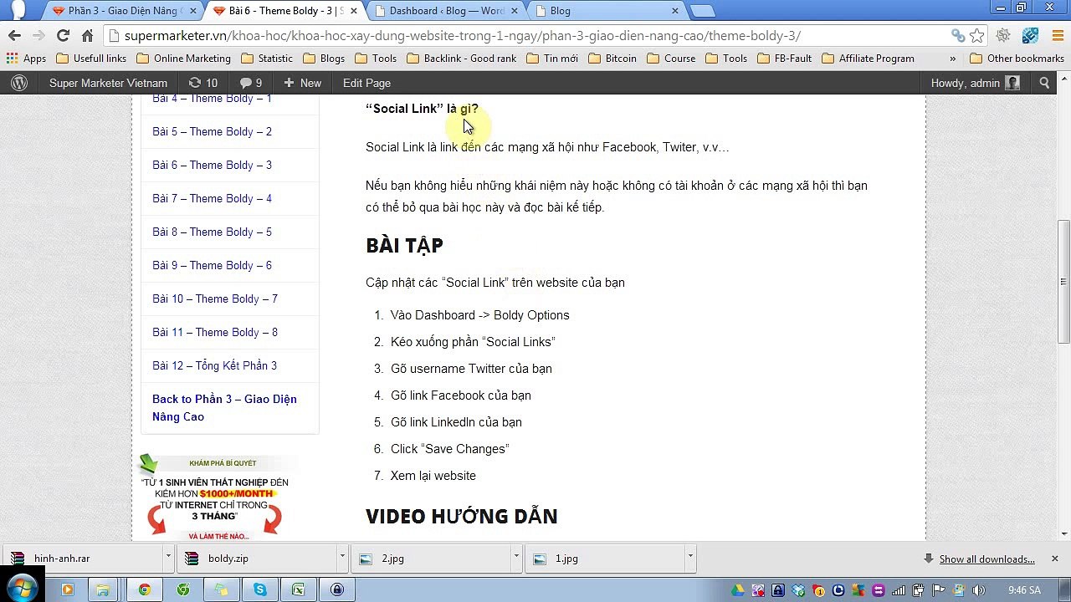The height and width of the screenshot is (602, 1071).
Task: Open the Online Marketing bookmarks folder
Action: pos(183,59)
